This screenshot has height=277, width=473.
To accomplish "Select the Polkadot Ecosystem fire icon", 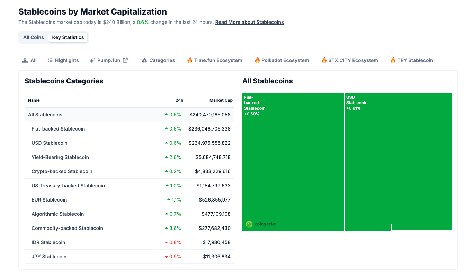I will pyautogui.click(x=257, y=60).
